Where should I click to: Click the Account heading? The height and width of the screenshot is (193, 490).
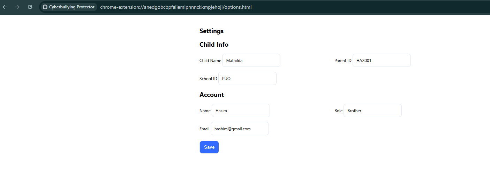[212, 95]
